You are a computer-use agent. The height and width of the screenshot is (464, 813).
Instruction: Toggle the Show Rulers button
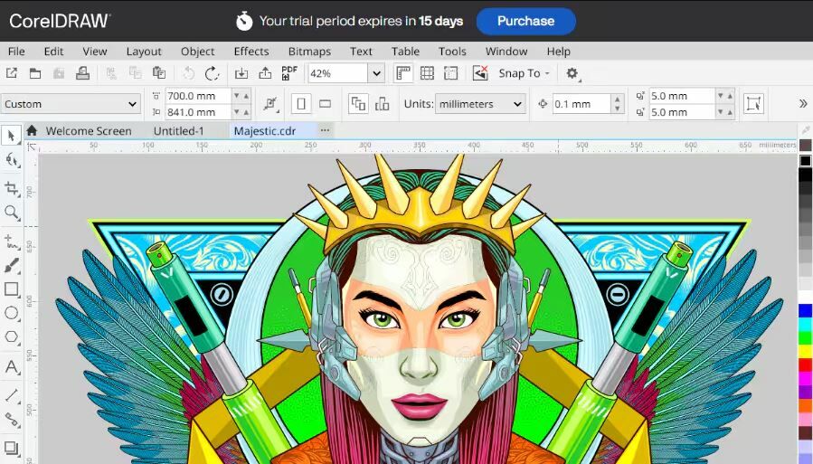pos(402,73)
